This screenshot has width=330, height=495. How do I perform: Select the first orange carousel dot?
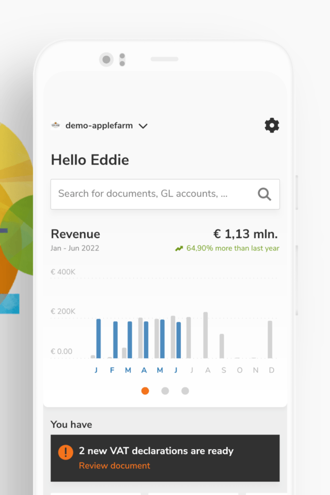point(145,391)
